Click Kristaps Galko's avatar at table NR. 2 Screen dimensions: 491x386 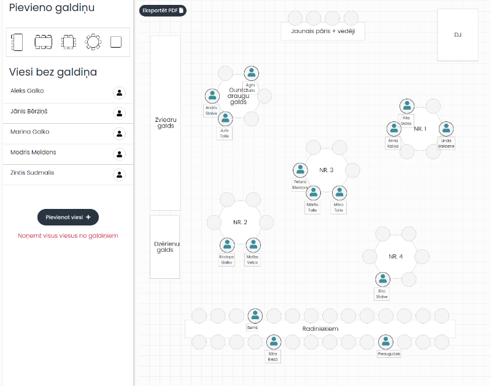click(x=226, y=244)
